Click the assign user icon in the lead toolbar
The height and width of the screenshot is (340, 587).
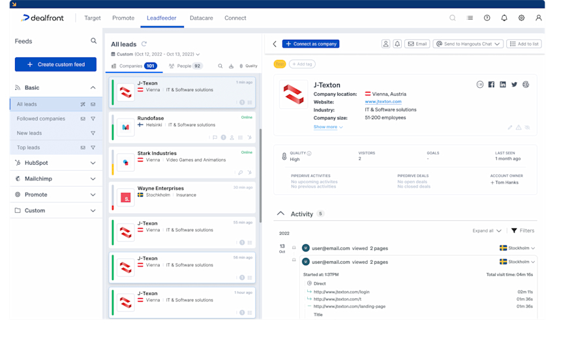(x=385, y=44)
